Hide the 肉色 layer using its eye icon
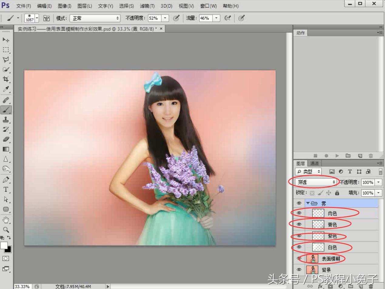 pyautogui.click(x=299, y=213)
